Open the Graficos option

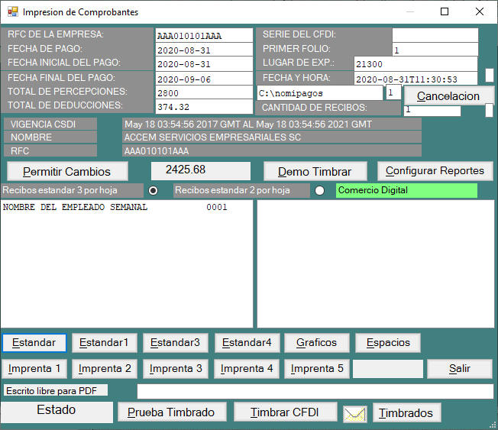pos(316,343)
